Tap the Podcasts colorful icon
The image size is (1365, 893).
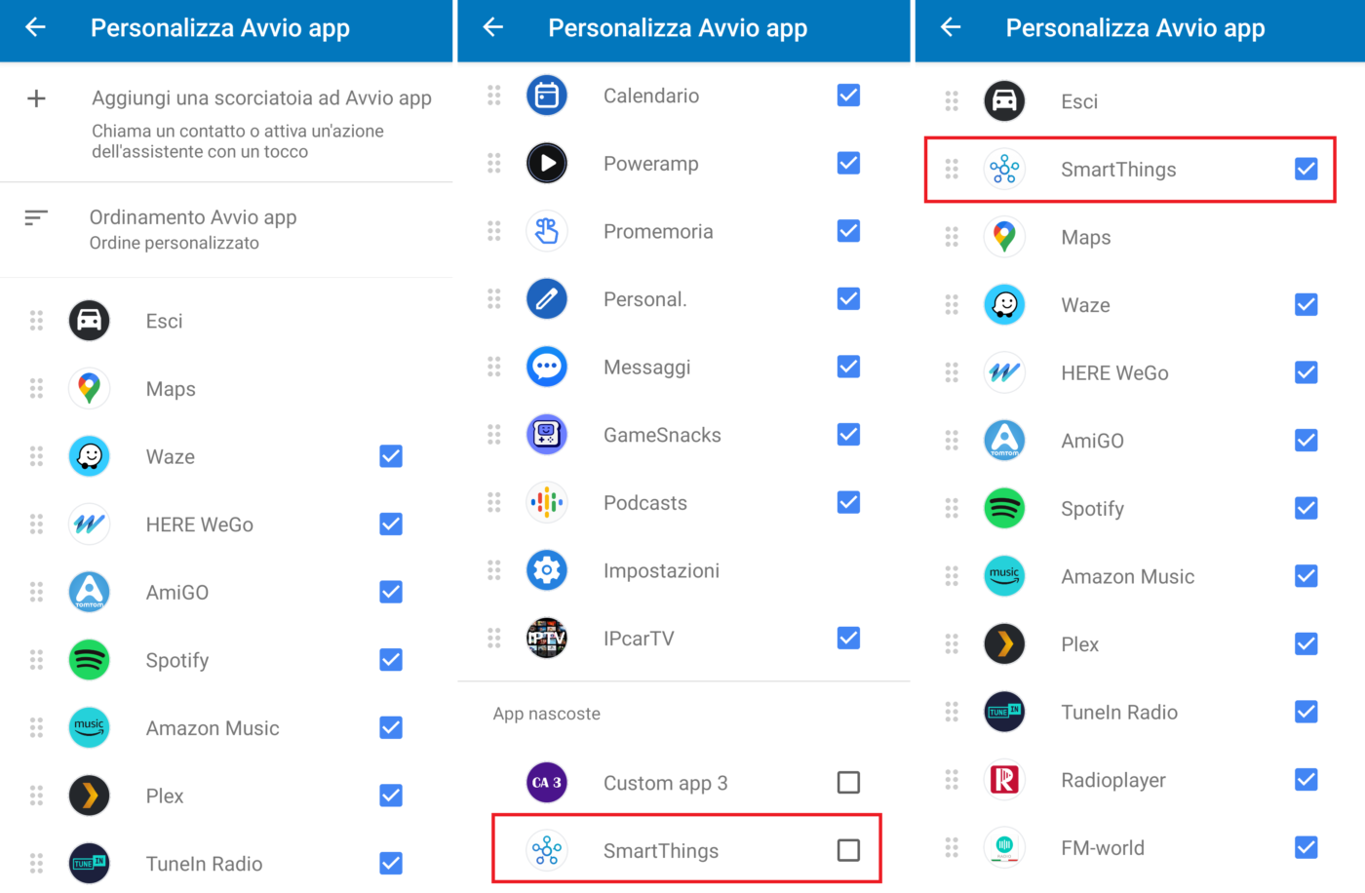[547, 503]
